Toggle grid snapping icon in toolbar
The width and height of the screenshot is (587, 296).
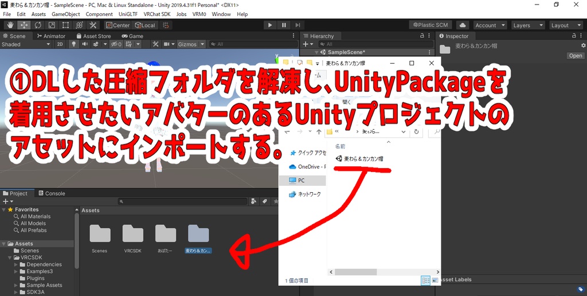point(166,25)
